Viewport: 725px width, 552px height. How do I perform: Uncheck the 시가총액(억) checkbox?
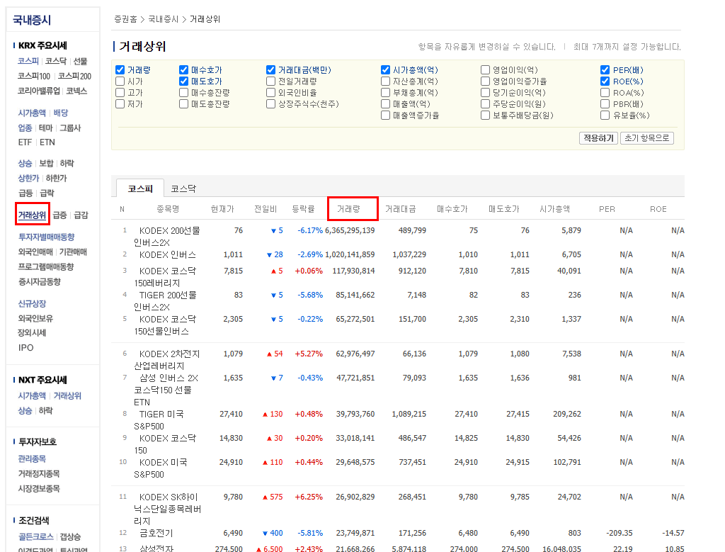[x=386, y=70]
